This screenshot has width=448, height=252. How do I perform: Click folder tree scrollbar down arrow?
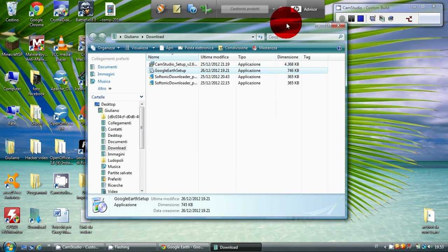(x=142, y=191)
